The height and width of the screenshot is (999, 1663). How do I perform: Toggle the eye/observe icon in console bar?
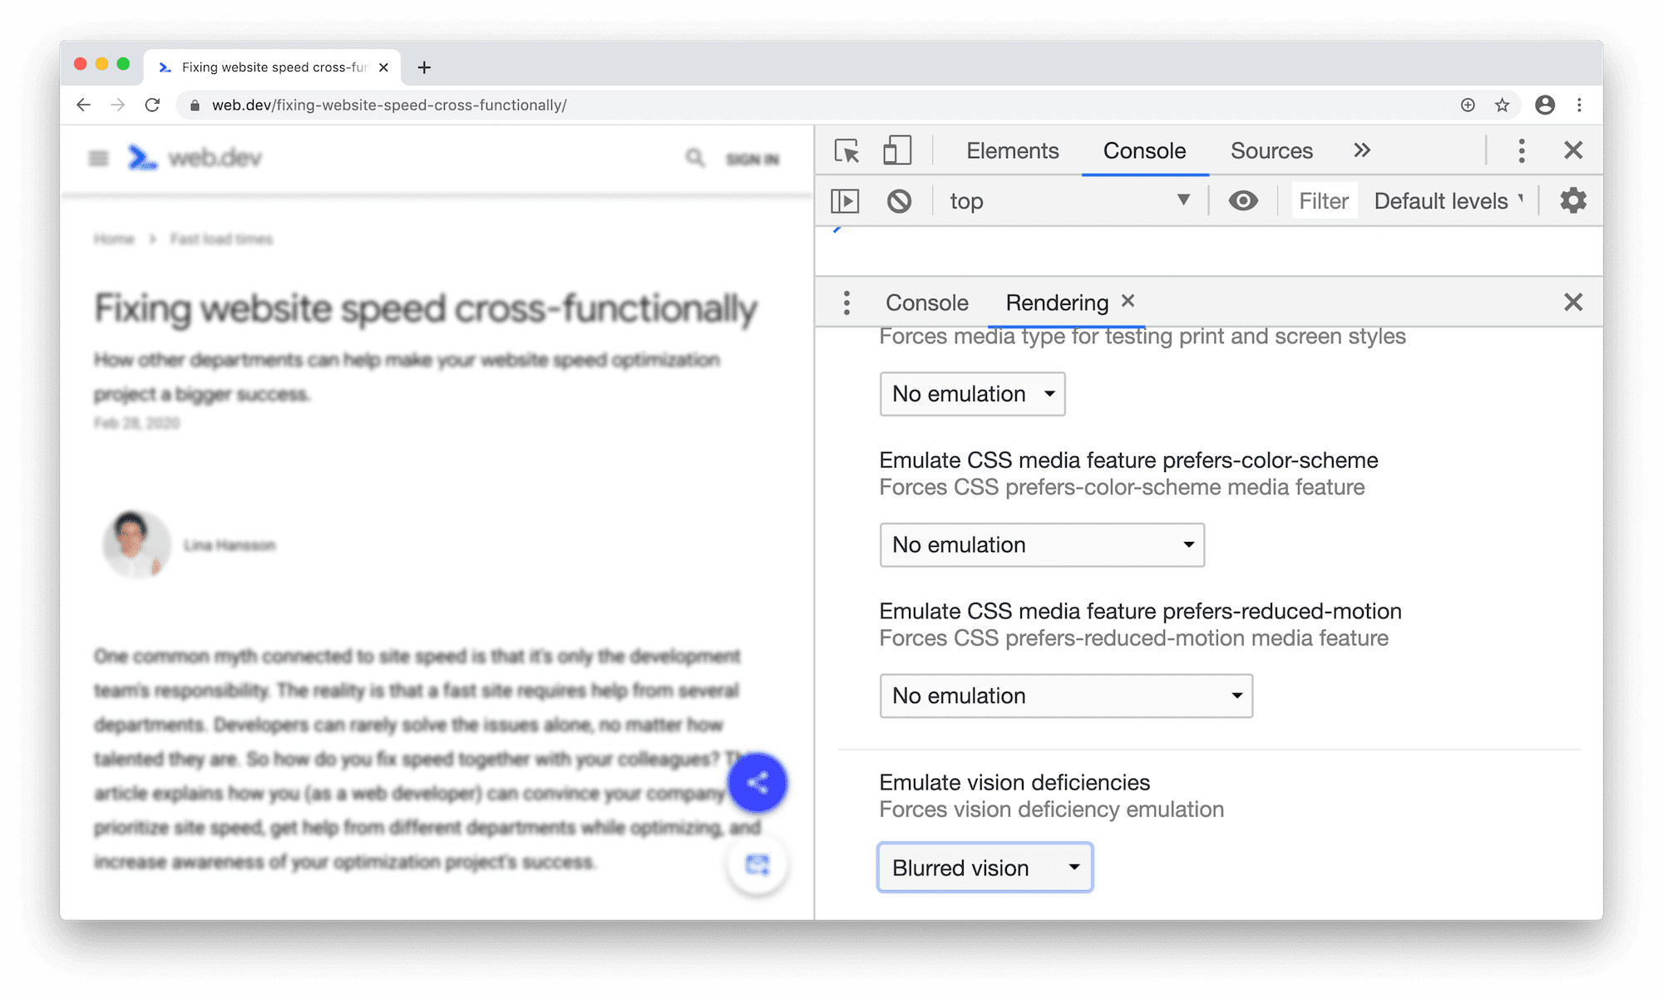click(x=1244, y=201)
